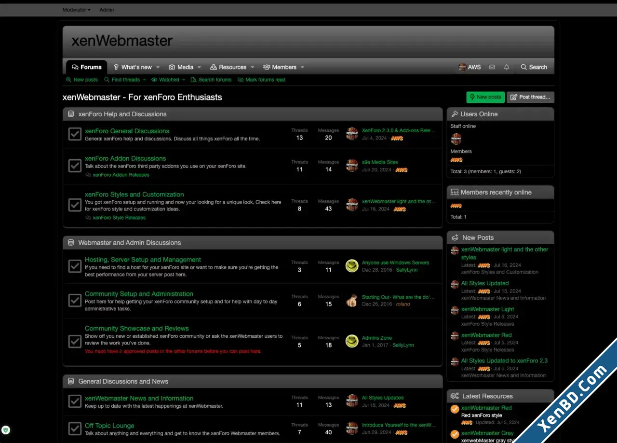Open Latest Resources widget header
Image resolution: width=617 pixels, height=443 pixels.
point(487,396)
